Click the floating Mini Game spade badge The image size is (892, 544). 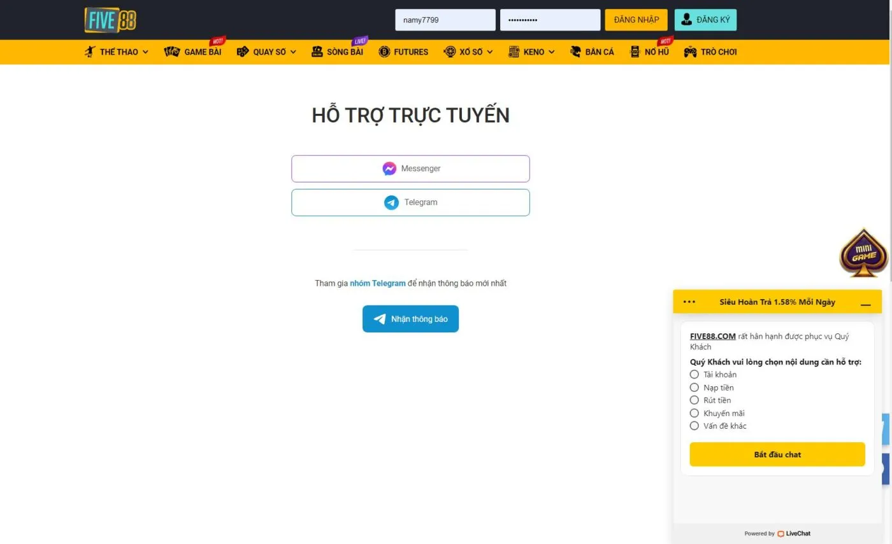pos(863,253)
